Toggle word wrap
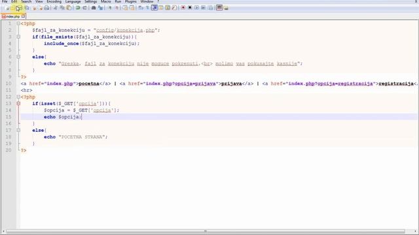 tap(141, 8)
